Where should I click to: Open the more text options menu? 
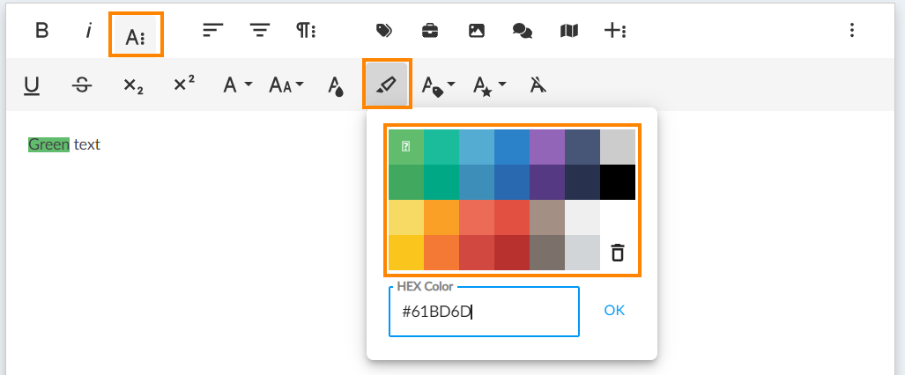click(136, 35)
